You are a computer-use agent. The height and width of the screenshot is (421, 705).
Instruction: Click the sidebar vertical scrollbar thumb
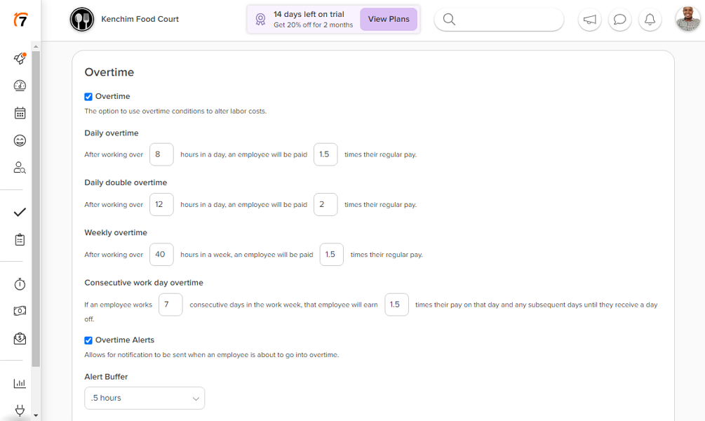point(36,208)
